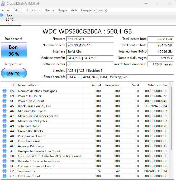The image size is (176, 181).
Task: Click Total écriture hôte value 20475 GB
Action: [161, 45]
